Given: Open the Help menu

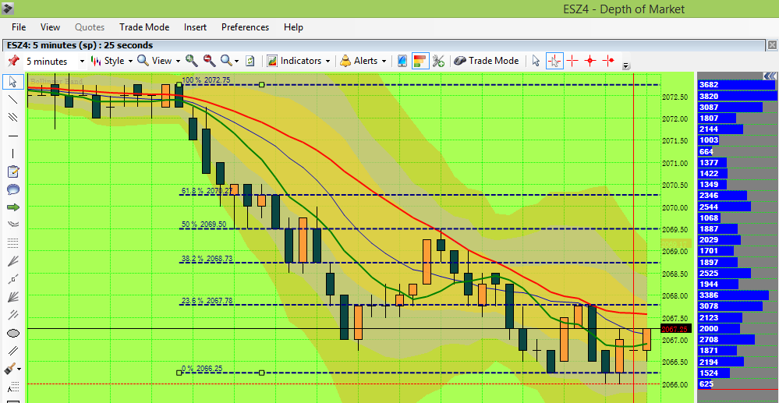Looking at the screenshot, I should pyautogui.click(x=294, y=27).
